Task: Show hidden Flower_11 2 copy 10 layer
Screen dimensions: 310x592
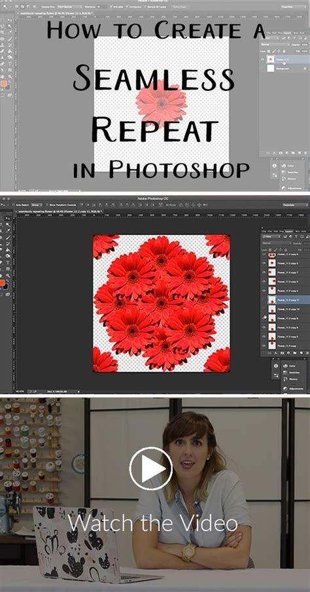Action: (x=264, y=309)
